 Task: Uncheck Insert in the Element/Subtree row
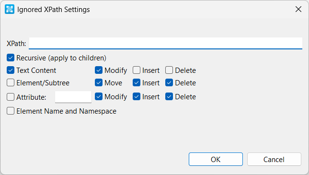137,82
